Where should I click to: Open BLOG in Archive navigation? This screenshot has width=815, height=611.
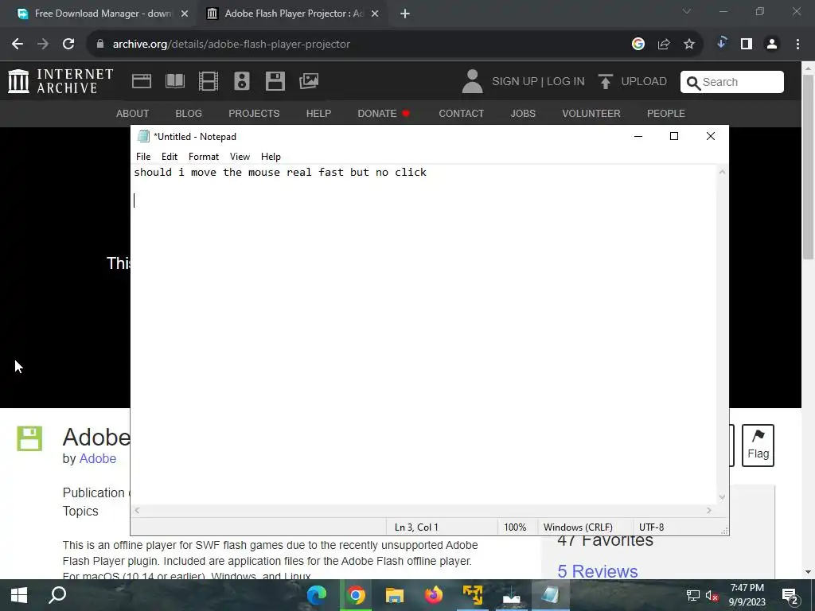(188, 113)
